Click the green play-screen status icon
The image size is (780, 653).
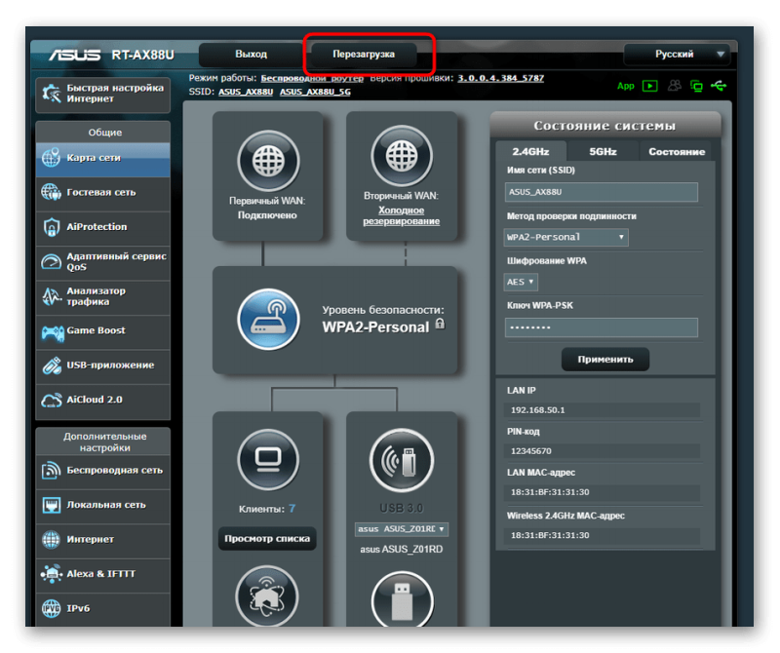[x=649, y=86]
